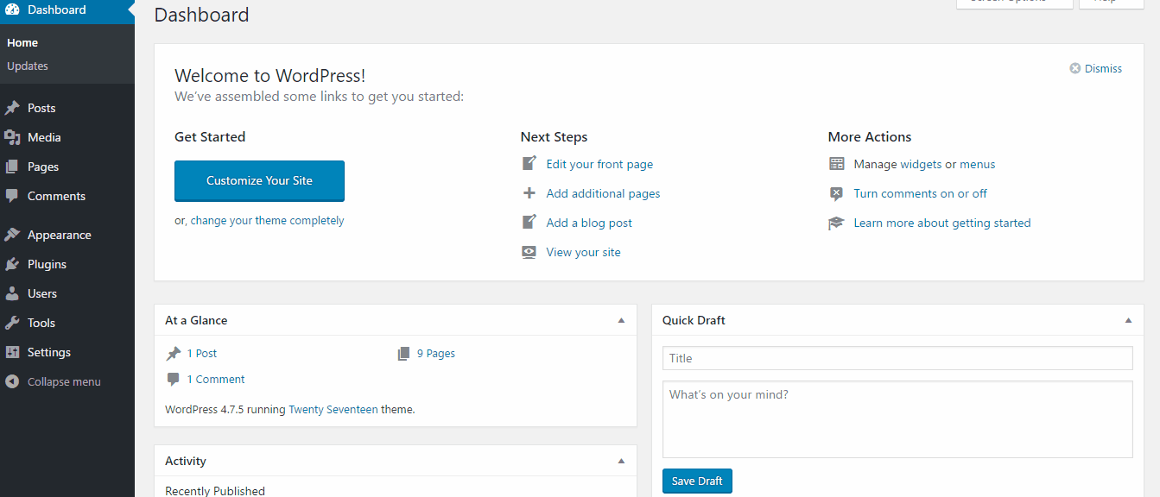Open the Posts section via its pin icon

13,107
